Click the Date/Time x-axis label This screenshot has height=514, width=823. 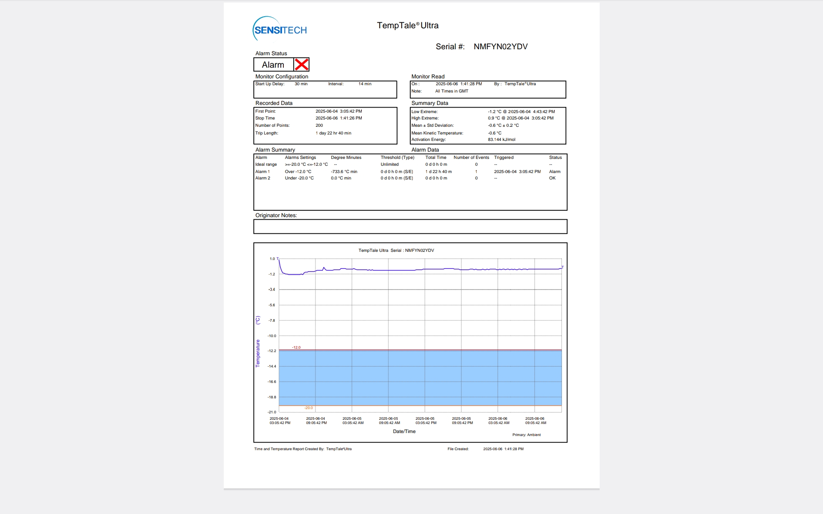pyautogui.click(x=404, y=431)
